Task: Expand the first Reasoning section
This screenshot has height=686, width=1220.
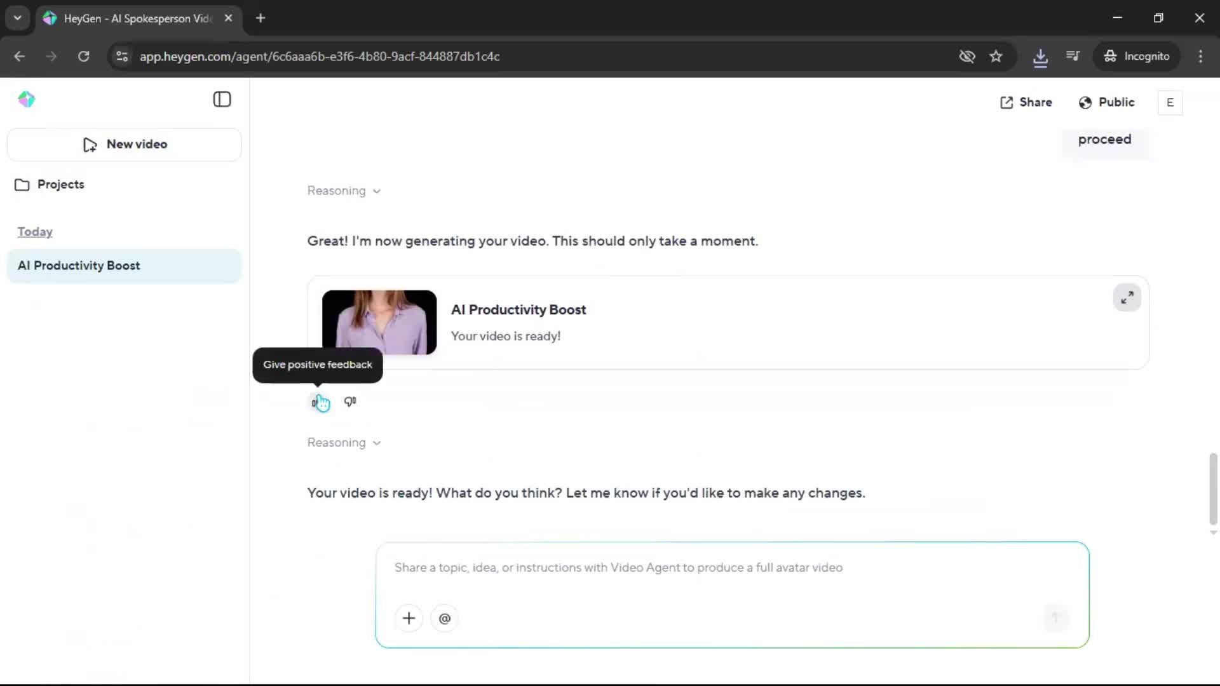Action: pyautogui.click(x=344, y=191)
